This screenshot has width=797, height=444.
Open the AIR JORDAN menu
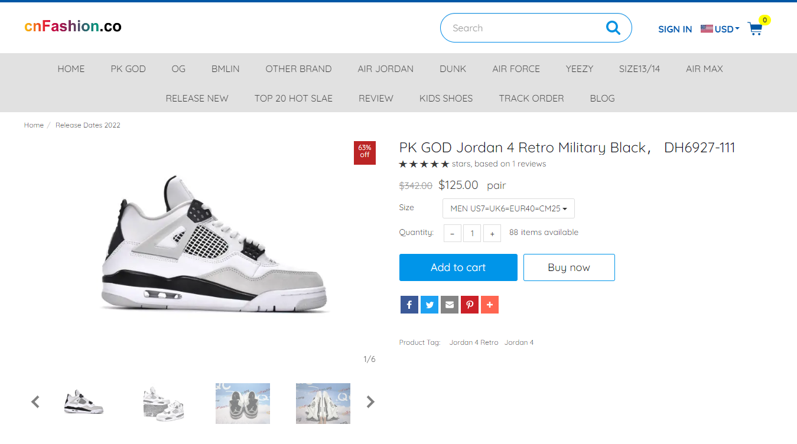click(x=385, y=68)
